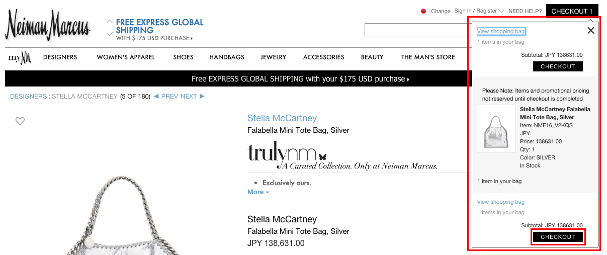Screen dimensions: 607x255
Task: Expand the More product details link
Action: pyautogui.click(x=258, y=192)
